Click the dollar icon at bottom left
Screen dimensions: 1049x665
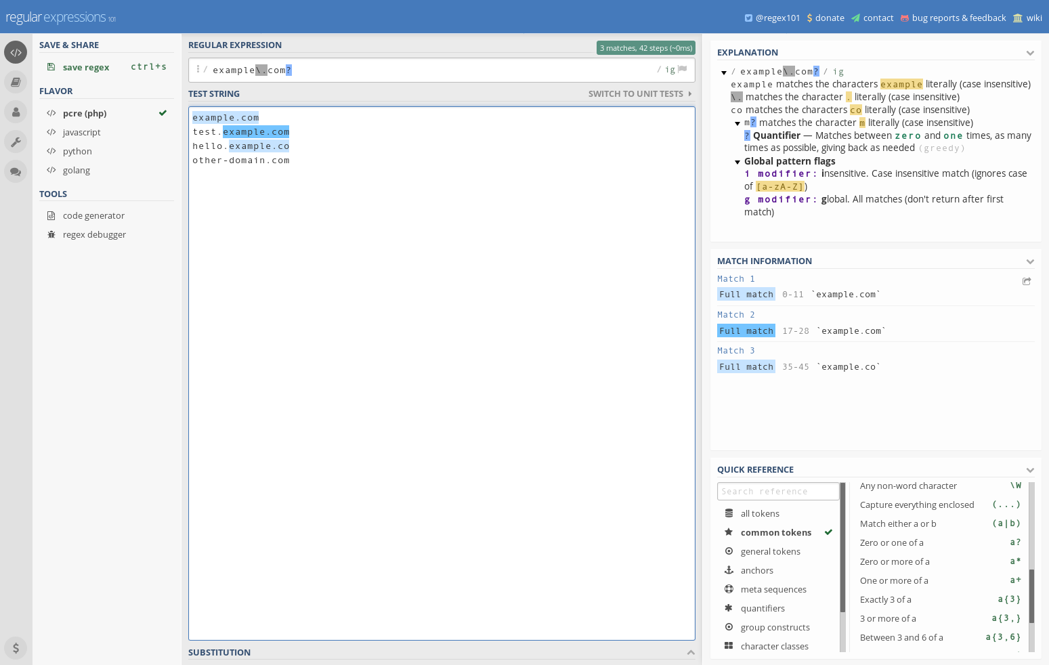click(x=16, y=648)
